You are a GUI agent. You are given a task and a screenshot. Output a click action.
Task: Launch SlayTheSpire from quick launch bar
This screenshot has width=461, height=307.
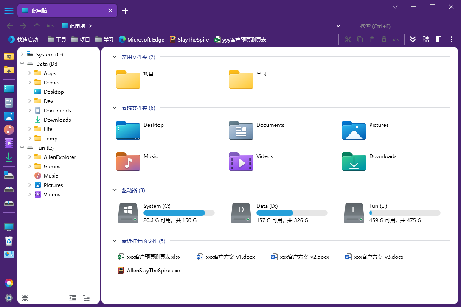(189, 39)
